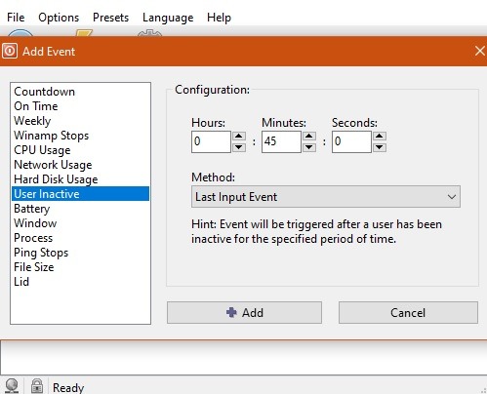Decrease Seconds with down arrow
The width and height of the screenshot is (487, 394).
[380, 147]
